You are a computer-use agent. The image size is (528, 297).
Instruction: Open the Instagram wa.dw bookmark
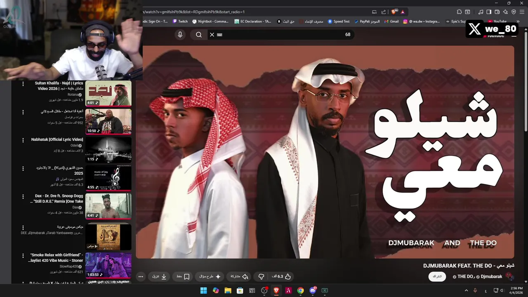pyautogui.click(x=422, y=21)
